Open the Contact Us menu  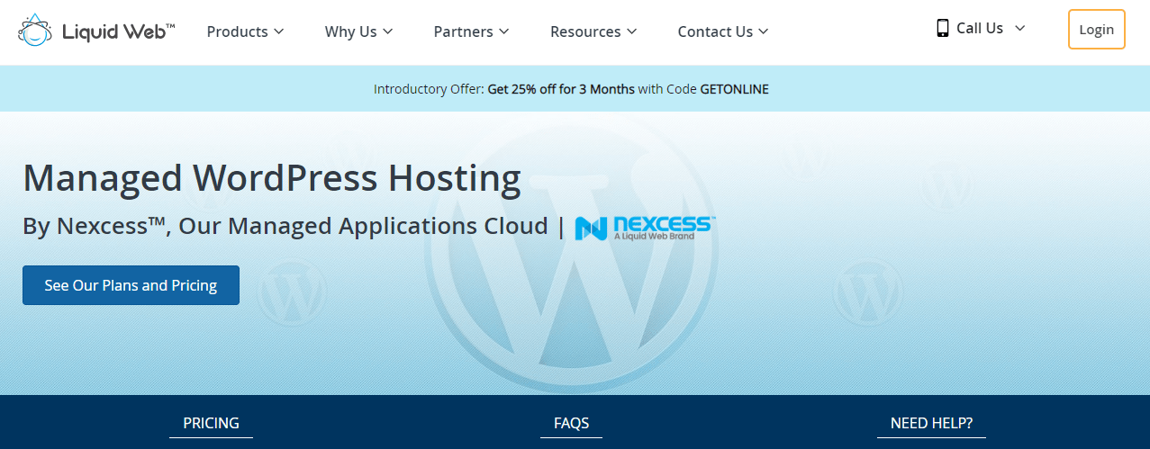click(722, 31)
